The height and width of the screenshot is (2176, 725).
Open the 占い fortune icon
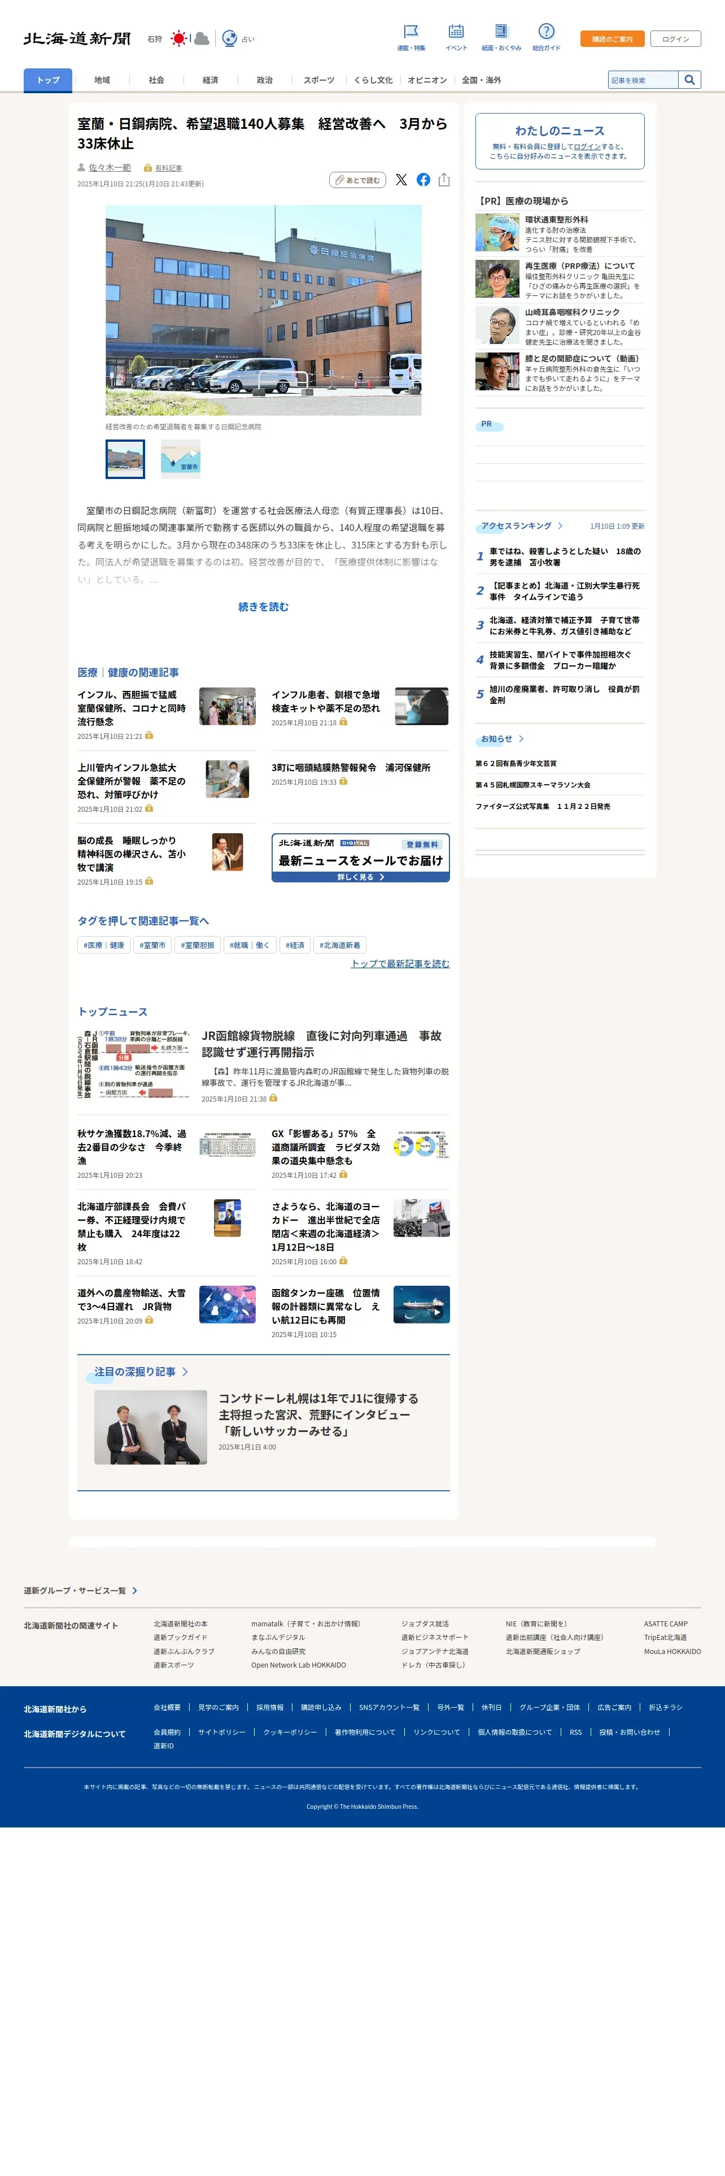(230, 39)
